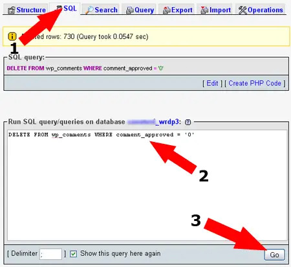
Task: Click inside the Delimiter field
Action: click(x=50, y=254)
